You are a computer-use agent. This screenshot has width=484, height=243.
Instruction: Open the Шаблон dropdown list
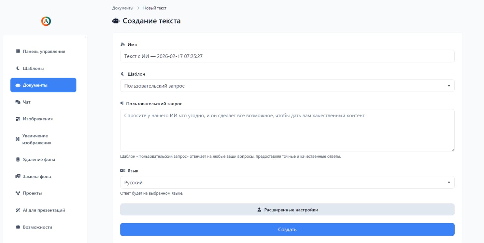287,86
